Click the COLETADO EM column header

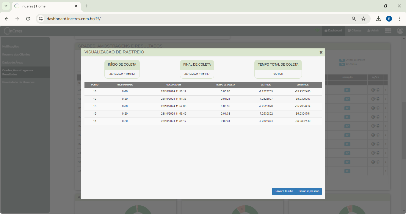click(174, 85)
